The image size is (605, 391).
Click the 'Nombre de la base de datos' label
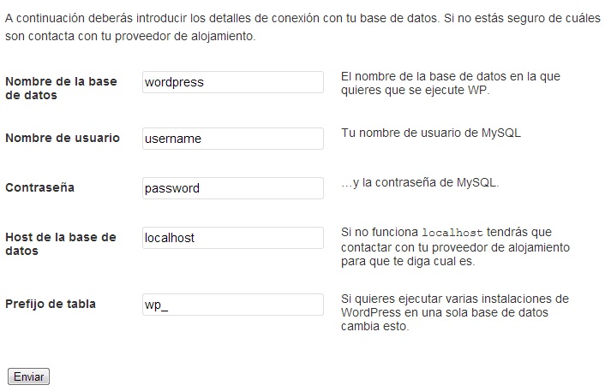pos(62,88)
